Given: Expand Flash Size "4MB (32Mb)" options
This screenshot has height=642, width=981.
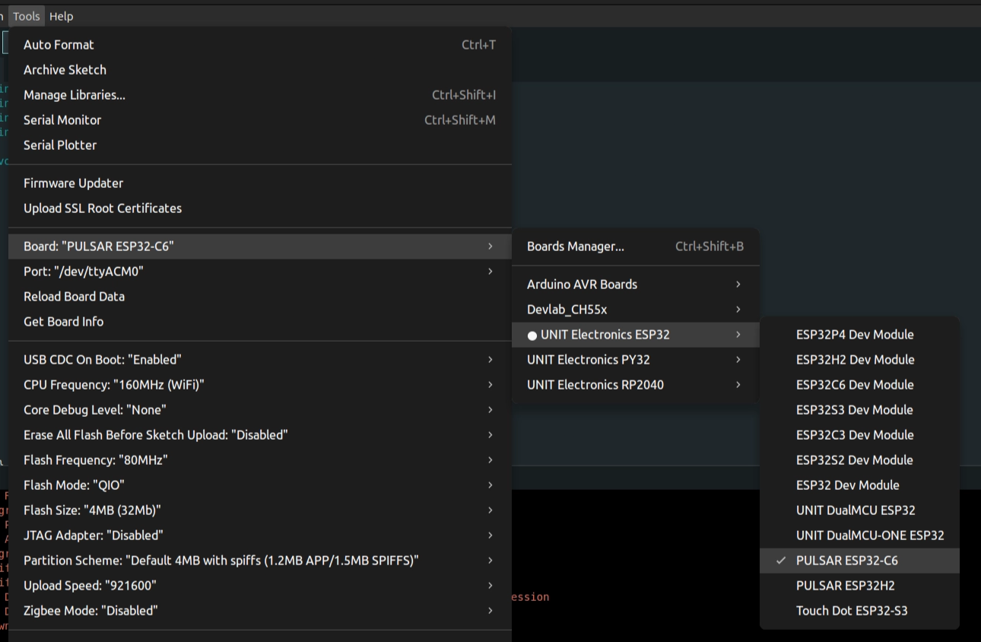Looking at the screenshot, I should (x=260, y=510).
